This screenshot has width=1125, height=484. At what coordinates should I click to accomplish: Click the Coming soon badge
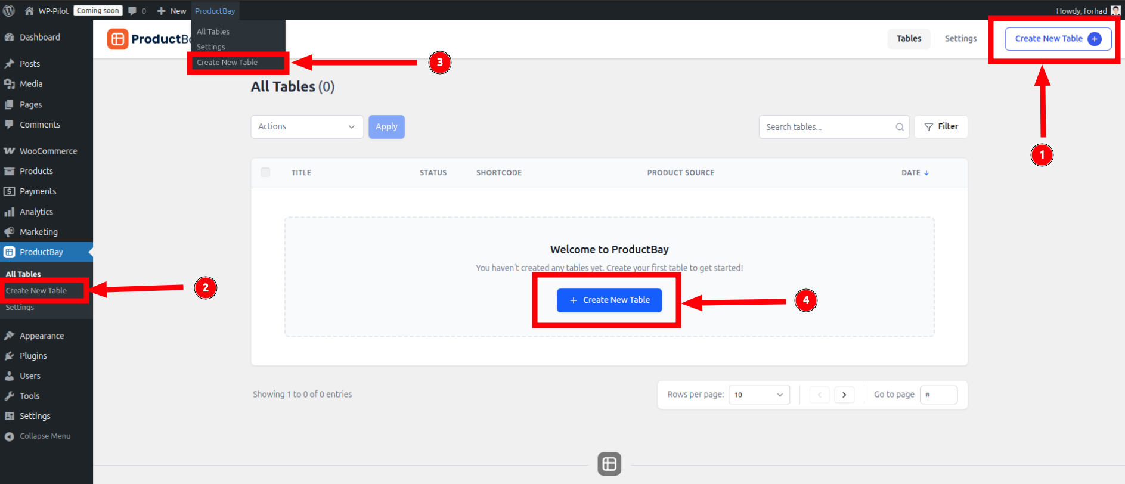pyautogui.click(x=98, y=11)
